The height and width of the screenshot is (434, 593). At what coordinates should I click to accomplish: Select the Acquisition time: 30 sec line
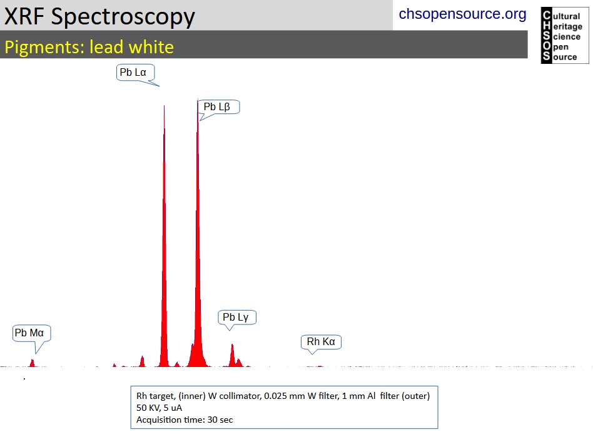tap(185, 420)
